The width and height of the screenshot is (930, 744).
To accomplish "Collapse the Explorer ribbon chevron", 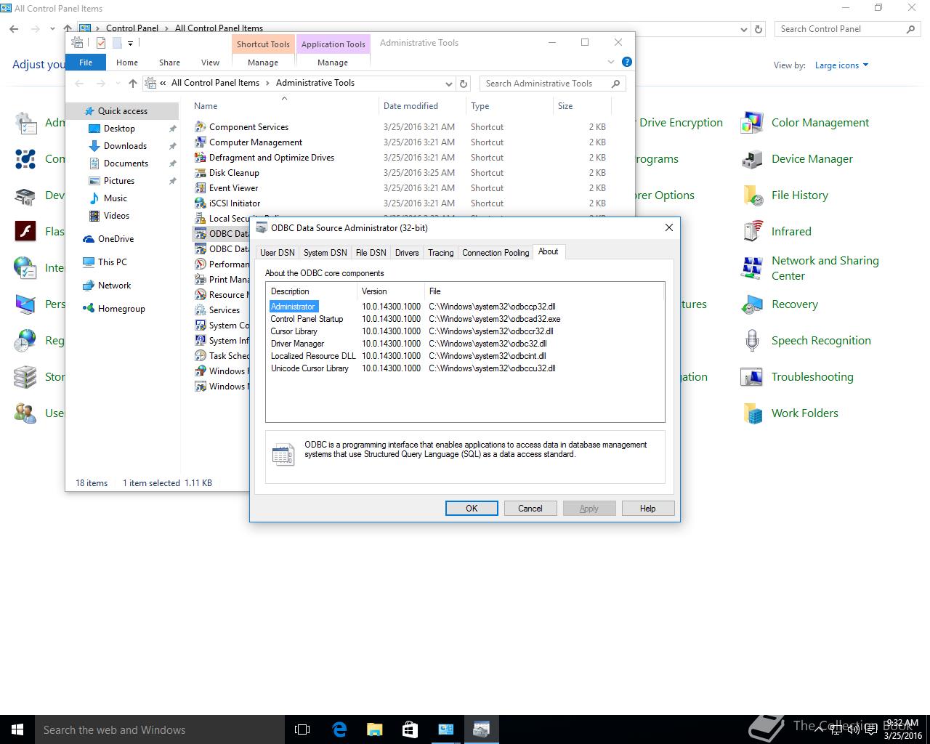I will coord(610,62).
